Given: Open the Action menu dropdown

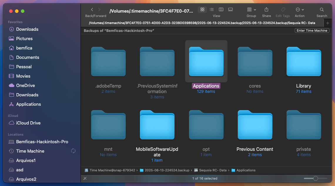Looking at the screenshot, I should click(299, 10).
